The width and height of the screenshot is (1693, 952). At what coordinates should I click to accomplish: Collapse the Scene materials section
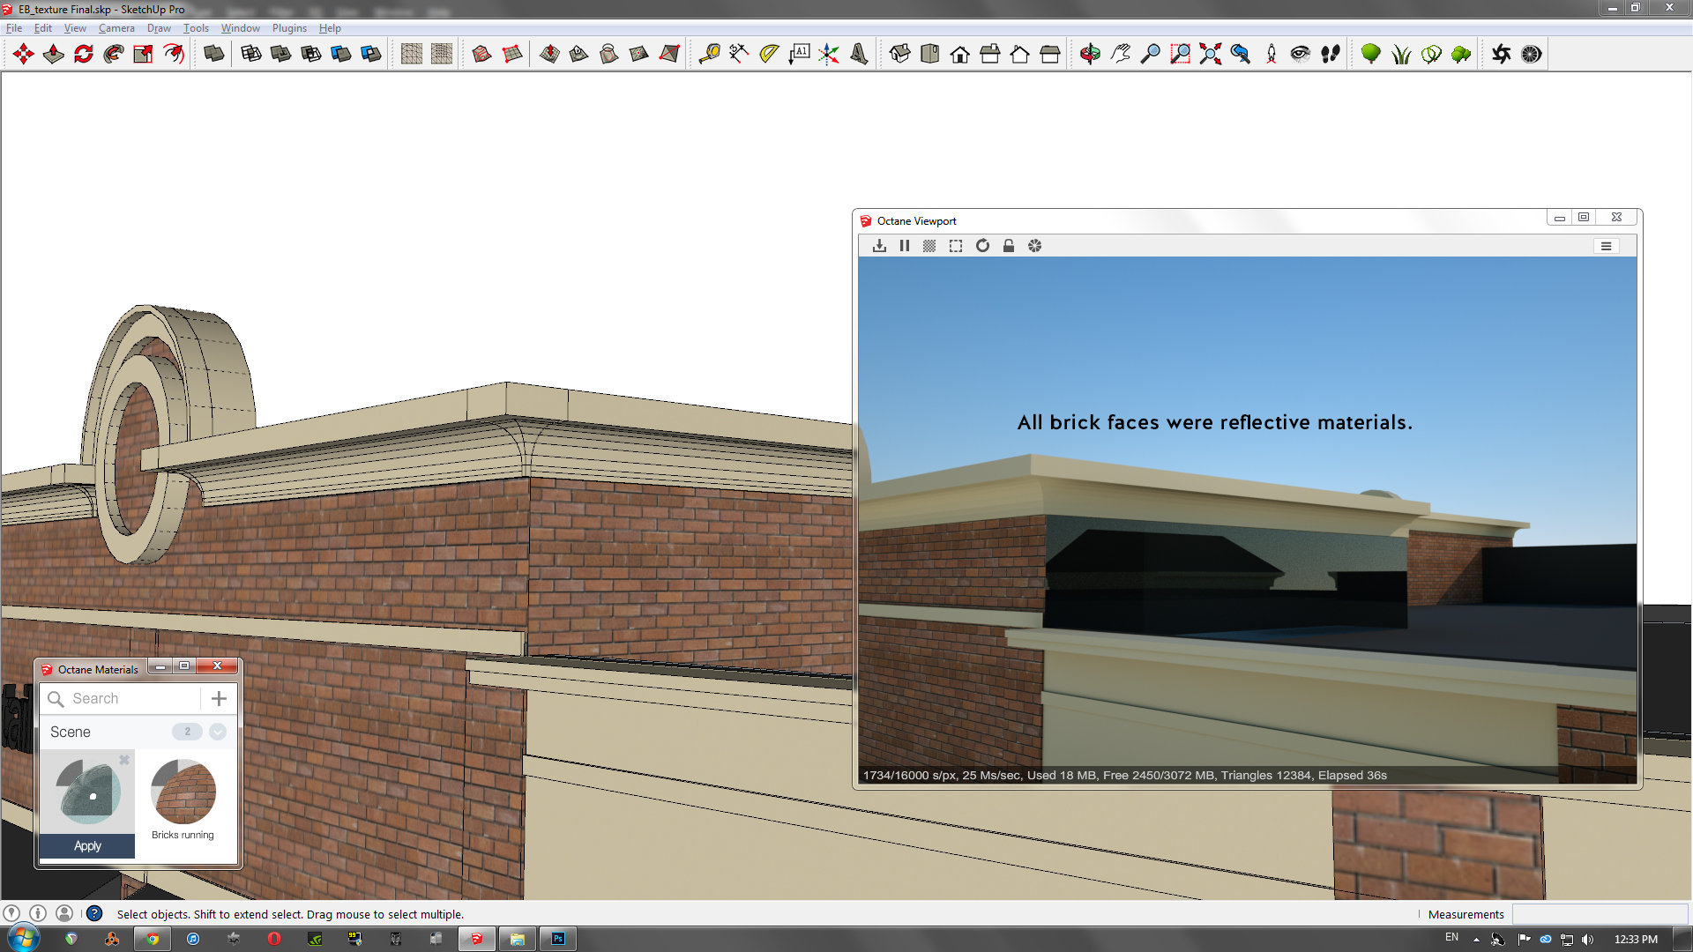(x=218, y=732)
